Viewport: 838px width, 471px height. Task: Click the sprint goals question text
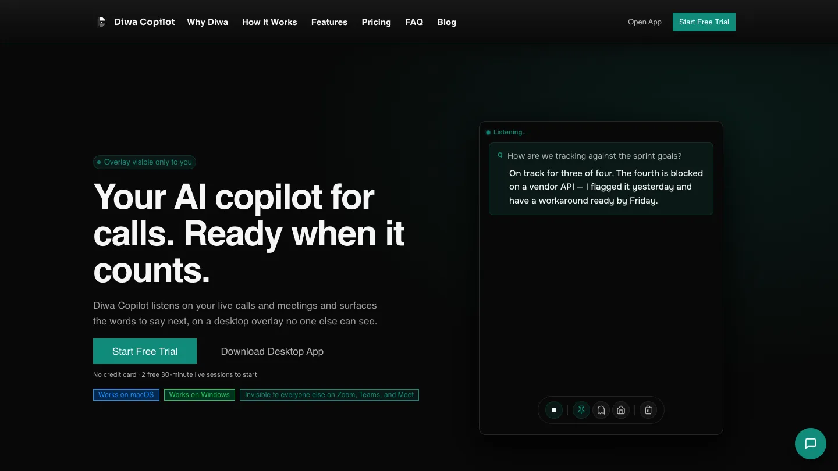594,156
